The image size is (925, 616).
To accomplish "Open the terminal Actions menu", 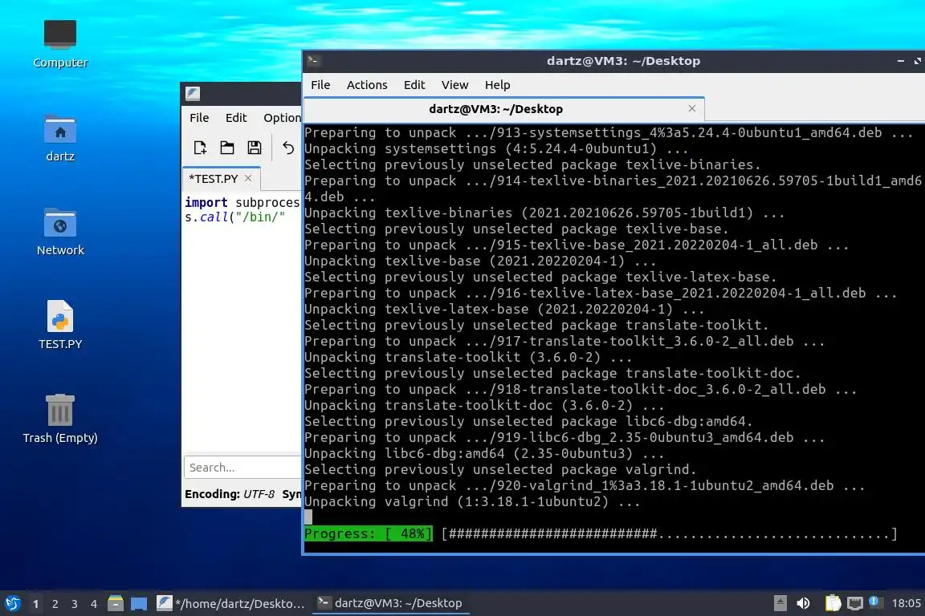I will tap(367, 85).
